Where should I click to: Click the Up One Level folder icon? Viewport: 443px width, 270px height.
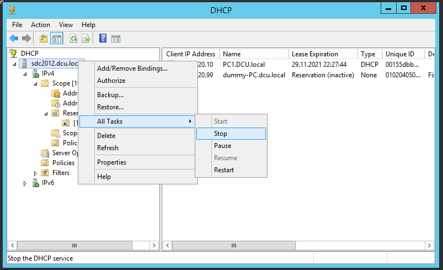pyautogui.click(x=44, y=38)
